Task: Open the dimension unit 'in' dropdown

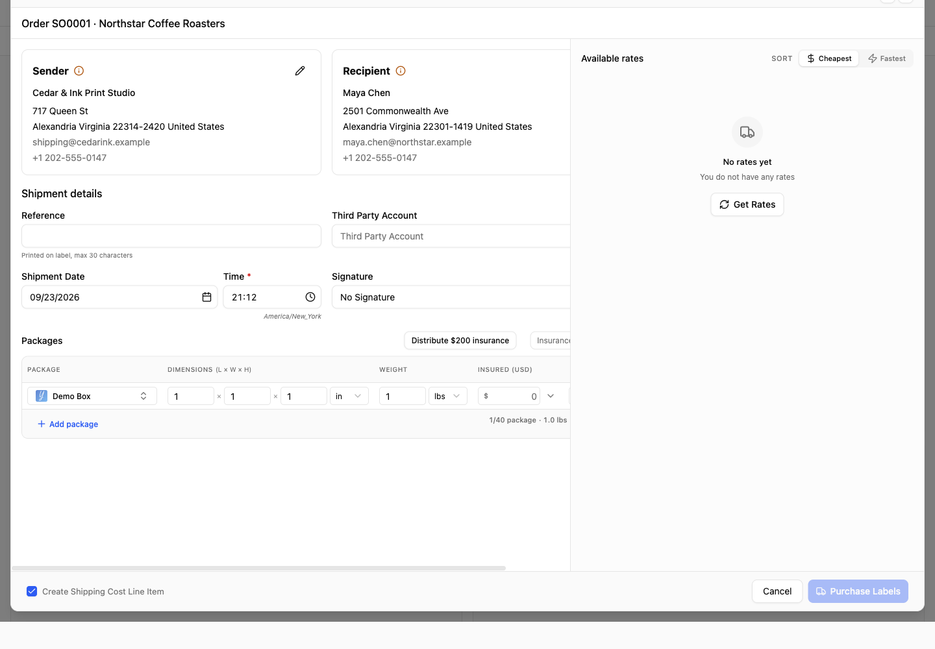Action: point(349,396)
